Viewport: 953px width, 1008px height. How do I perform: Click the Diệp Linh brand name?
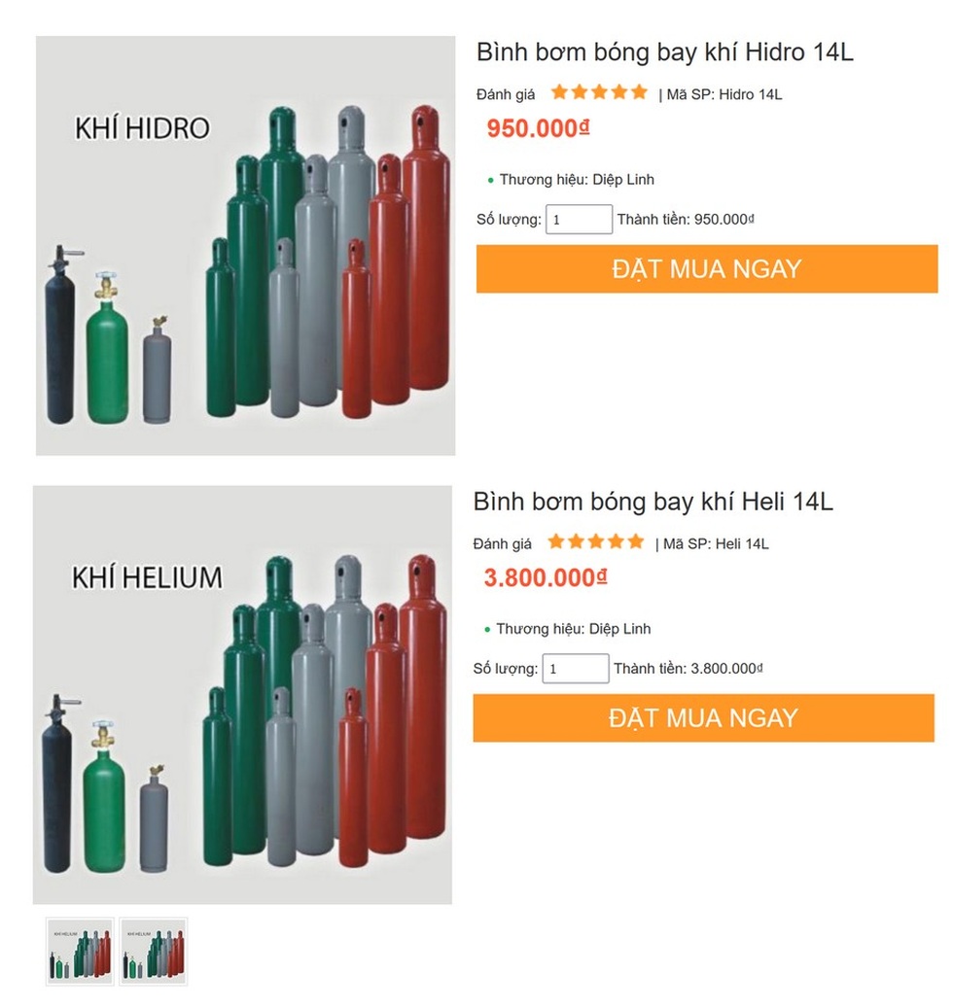[x=623, y=179]
